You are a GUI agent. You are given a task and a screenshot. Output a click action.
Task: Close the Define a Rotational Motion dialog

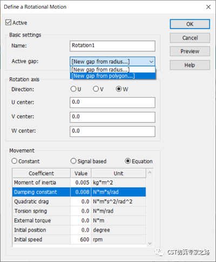tap(208, 7)
